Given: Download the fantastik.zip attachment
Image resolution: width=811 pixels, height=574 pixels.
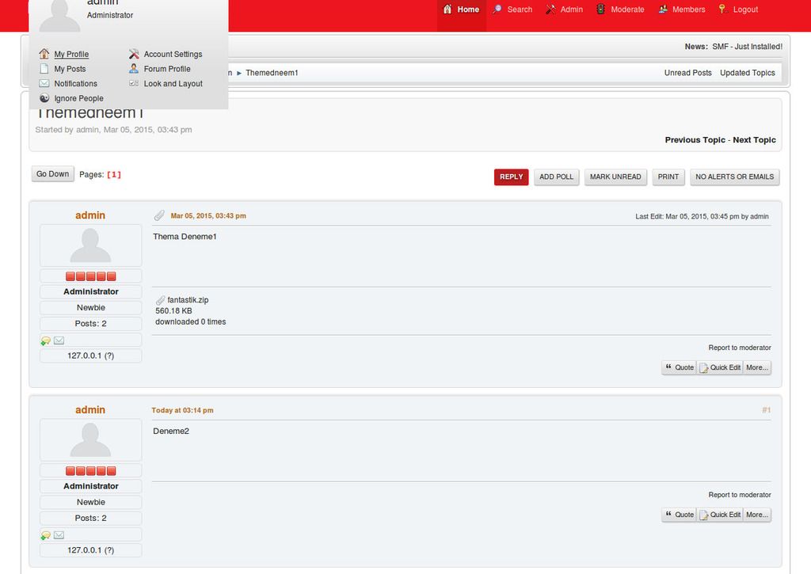Looking at the screenshot, I should point(188,300).
